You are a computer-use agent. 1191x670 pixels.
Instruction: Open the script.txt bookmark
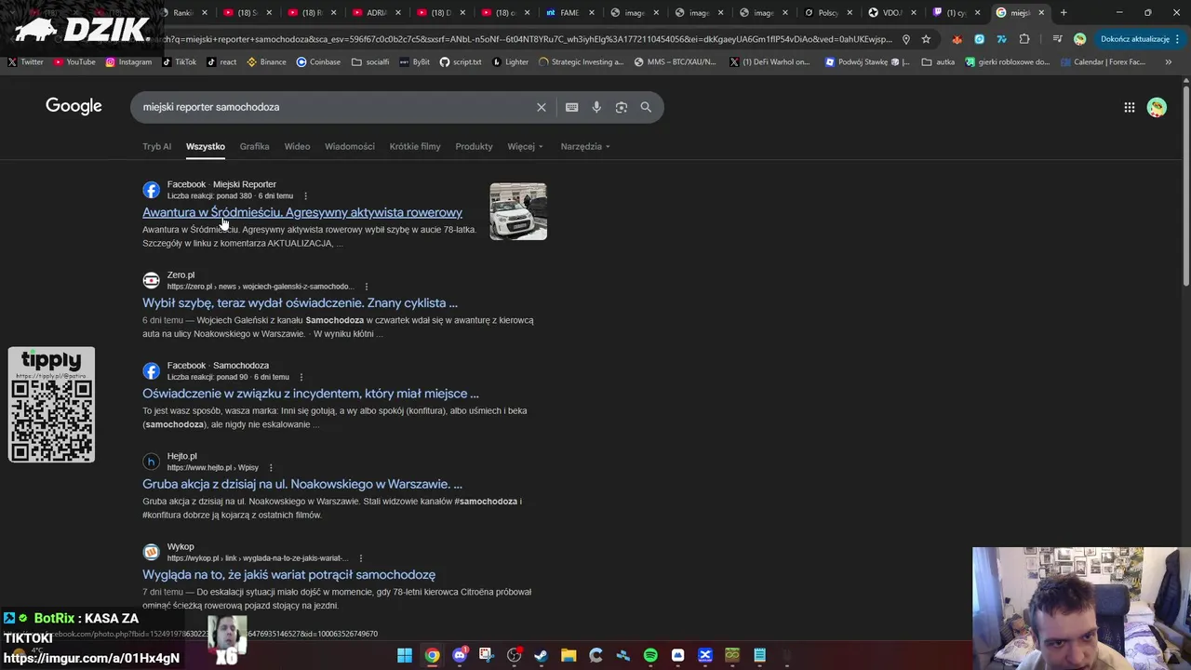[461, 62]
